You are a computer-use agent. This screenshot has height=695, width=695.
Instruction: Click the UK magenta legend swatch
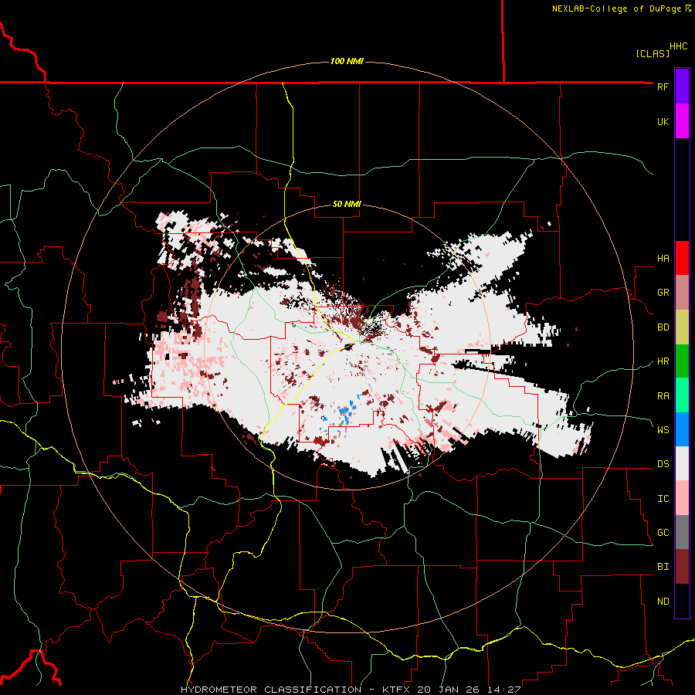(682, 121)
